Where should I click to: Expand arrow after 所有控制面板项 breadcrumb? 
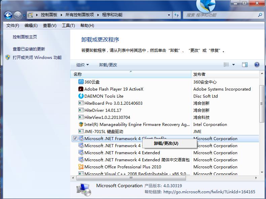(x=98, y=15)
